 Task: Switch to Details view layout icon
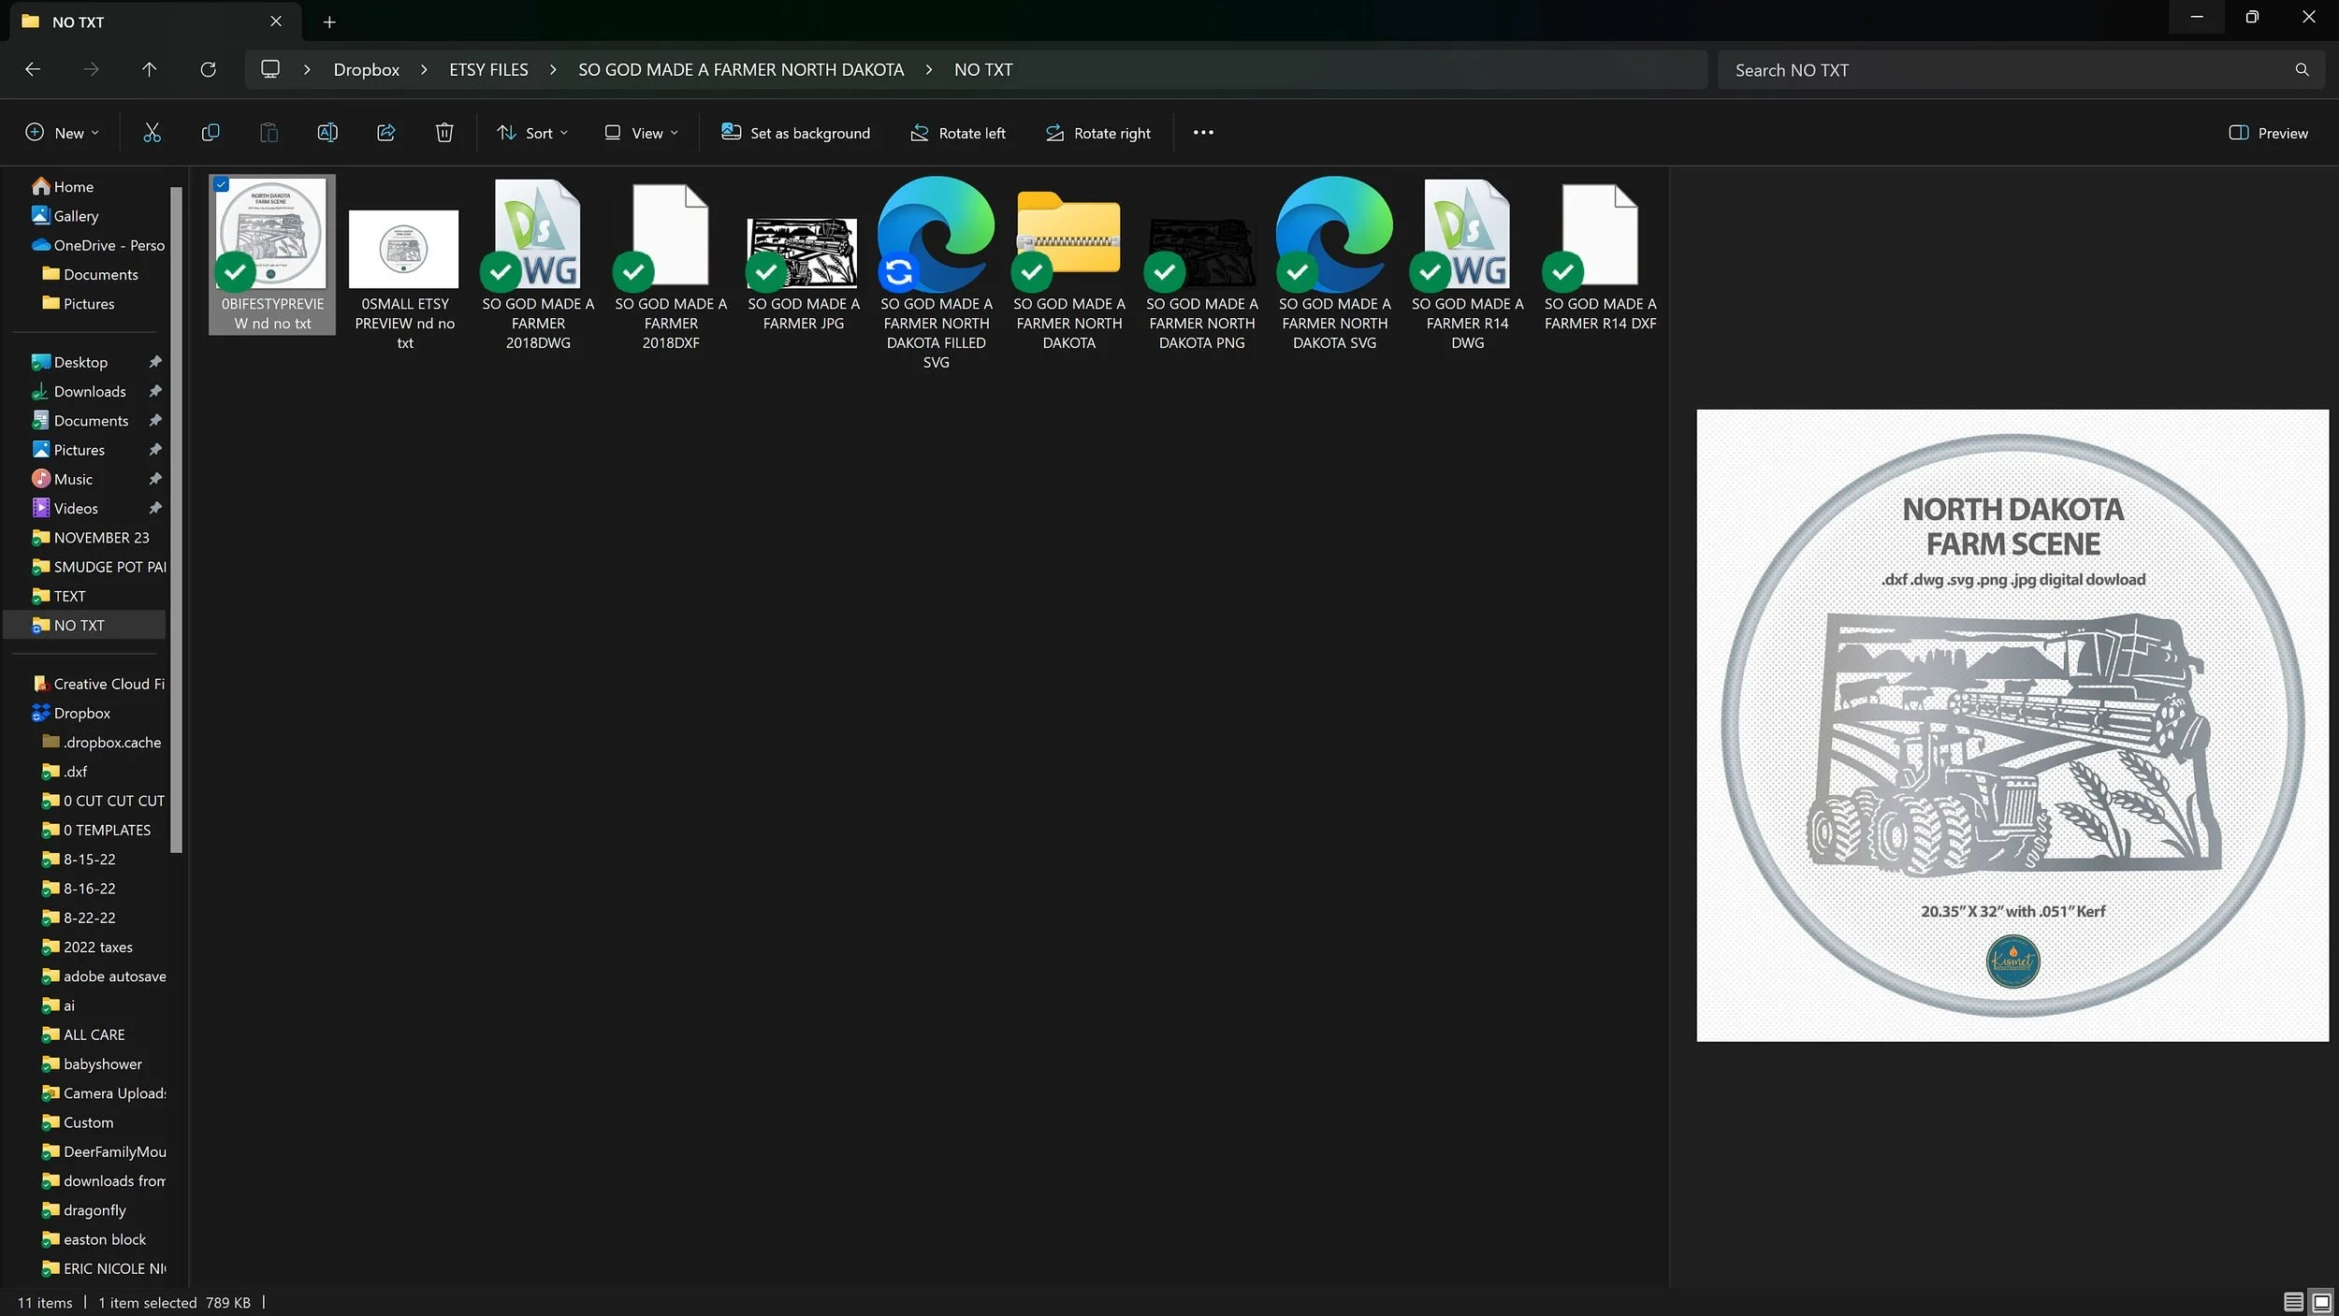coord(2293,1301)
